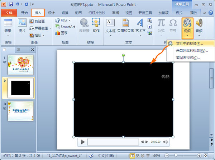Open the 文件 menu
The height and width of the screenshot is (160, 215).
9,13
